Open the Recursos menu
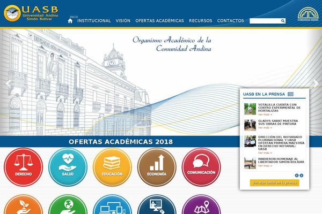This screenshot has height=214, width=322. (x=200, y=21)
